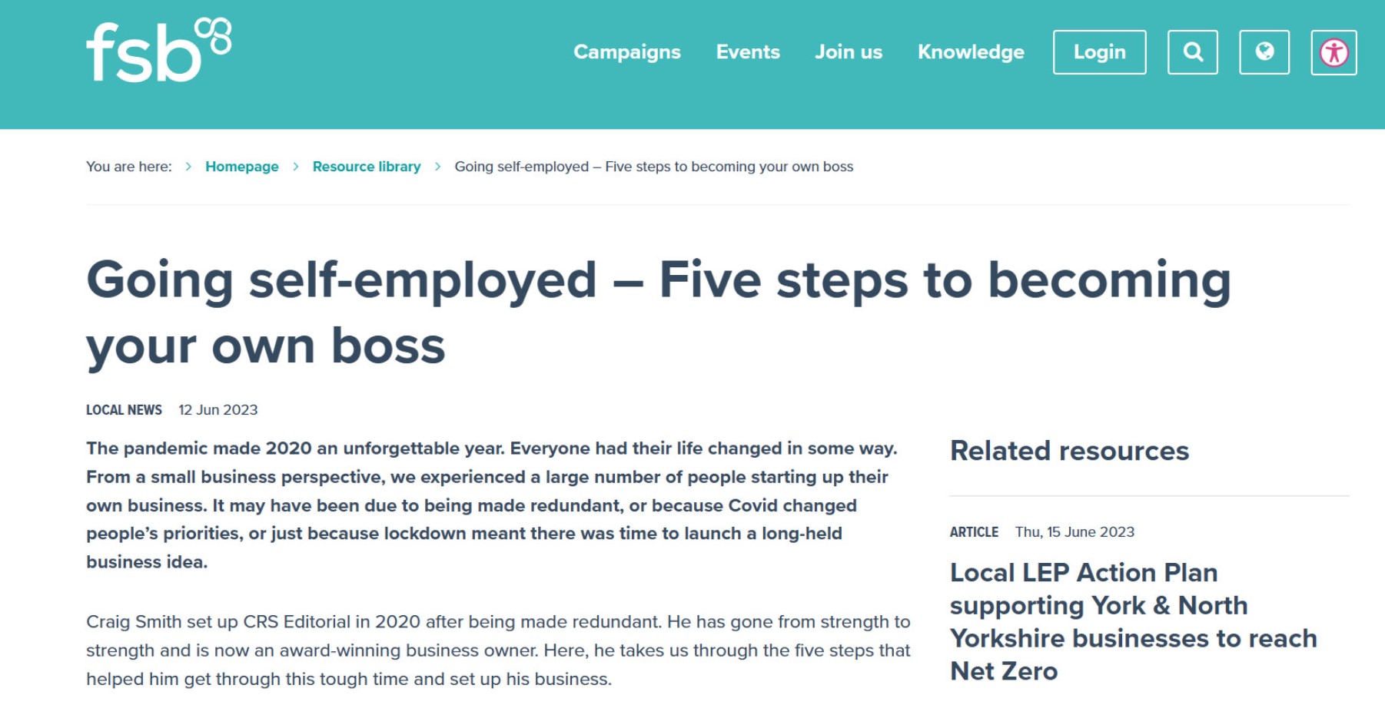Click the Related resources heading
The width and height of the screenshot is (1385, 728).
point(1069,451)
